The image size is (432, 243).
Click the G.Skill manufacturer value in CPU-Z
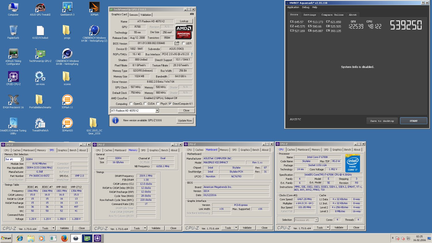tap(39, 172)
